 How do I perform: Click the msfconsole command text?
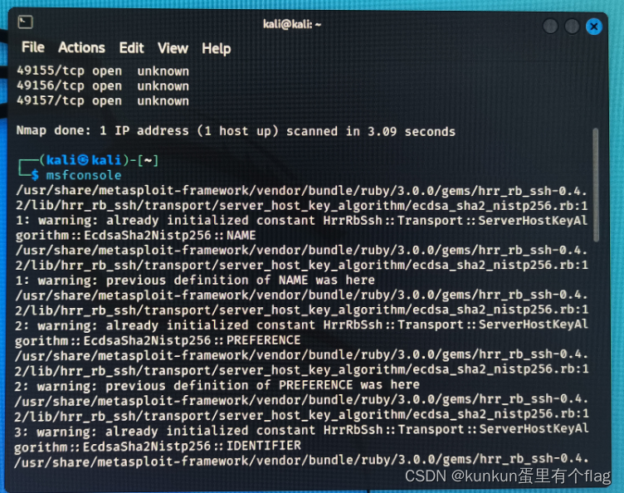point(84,175)
